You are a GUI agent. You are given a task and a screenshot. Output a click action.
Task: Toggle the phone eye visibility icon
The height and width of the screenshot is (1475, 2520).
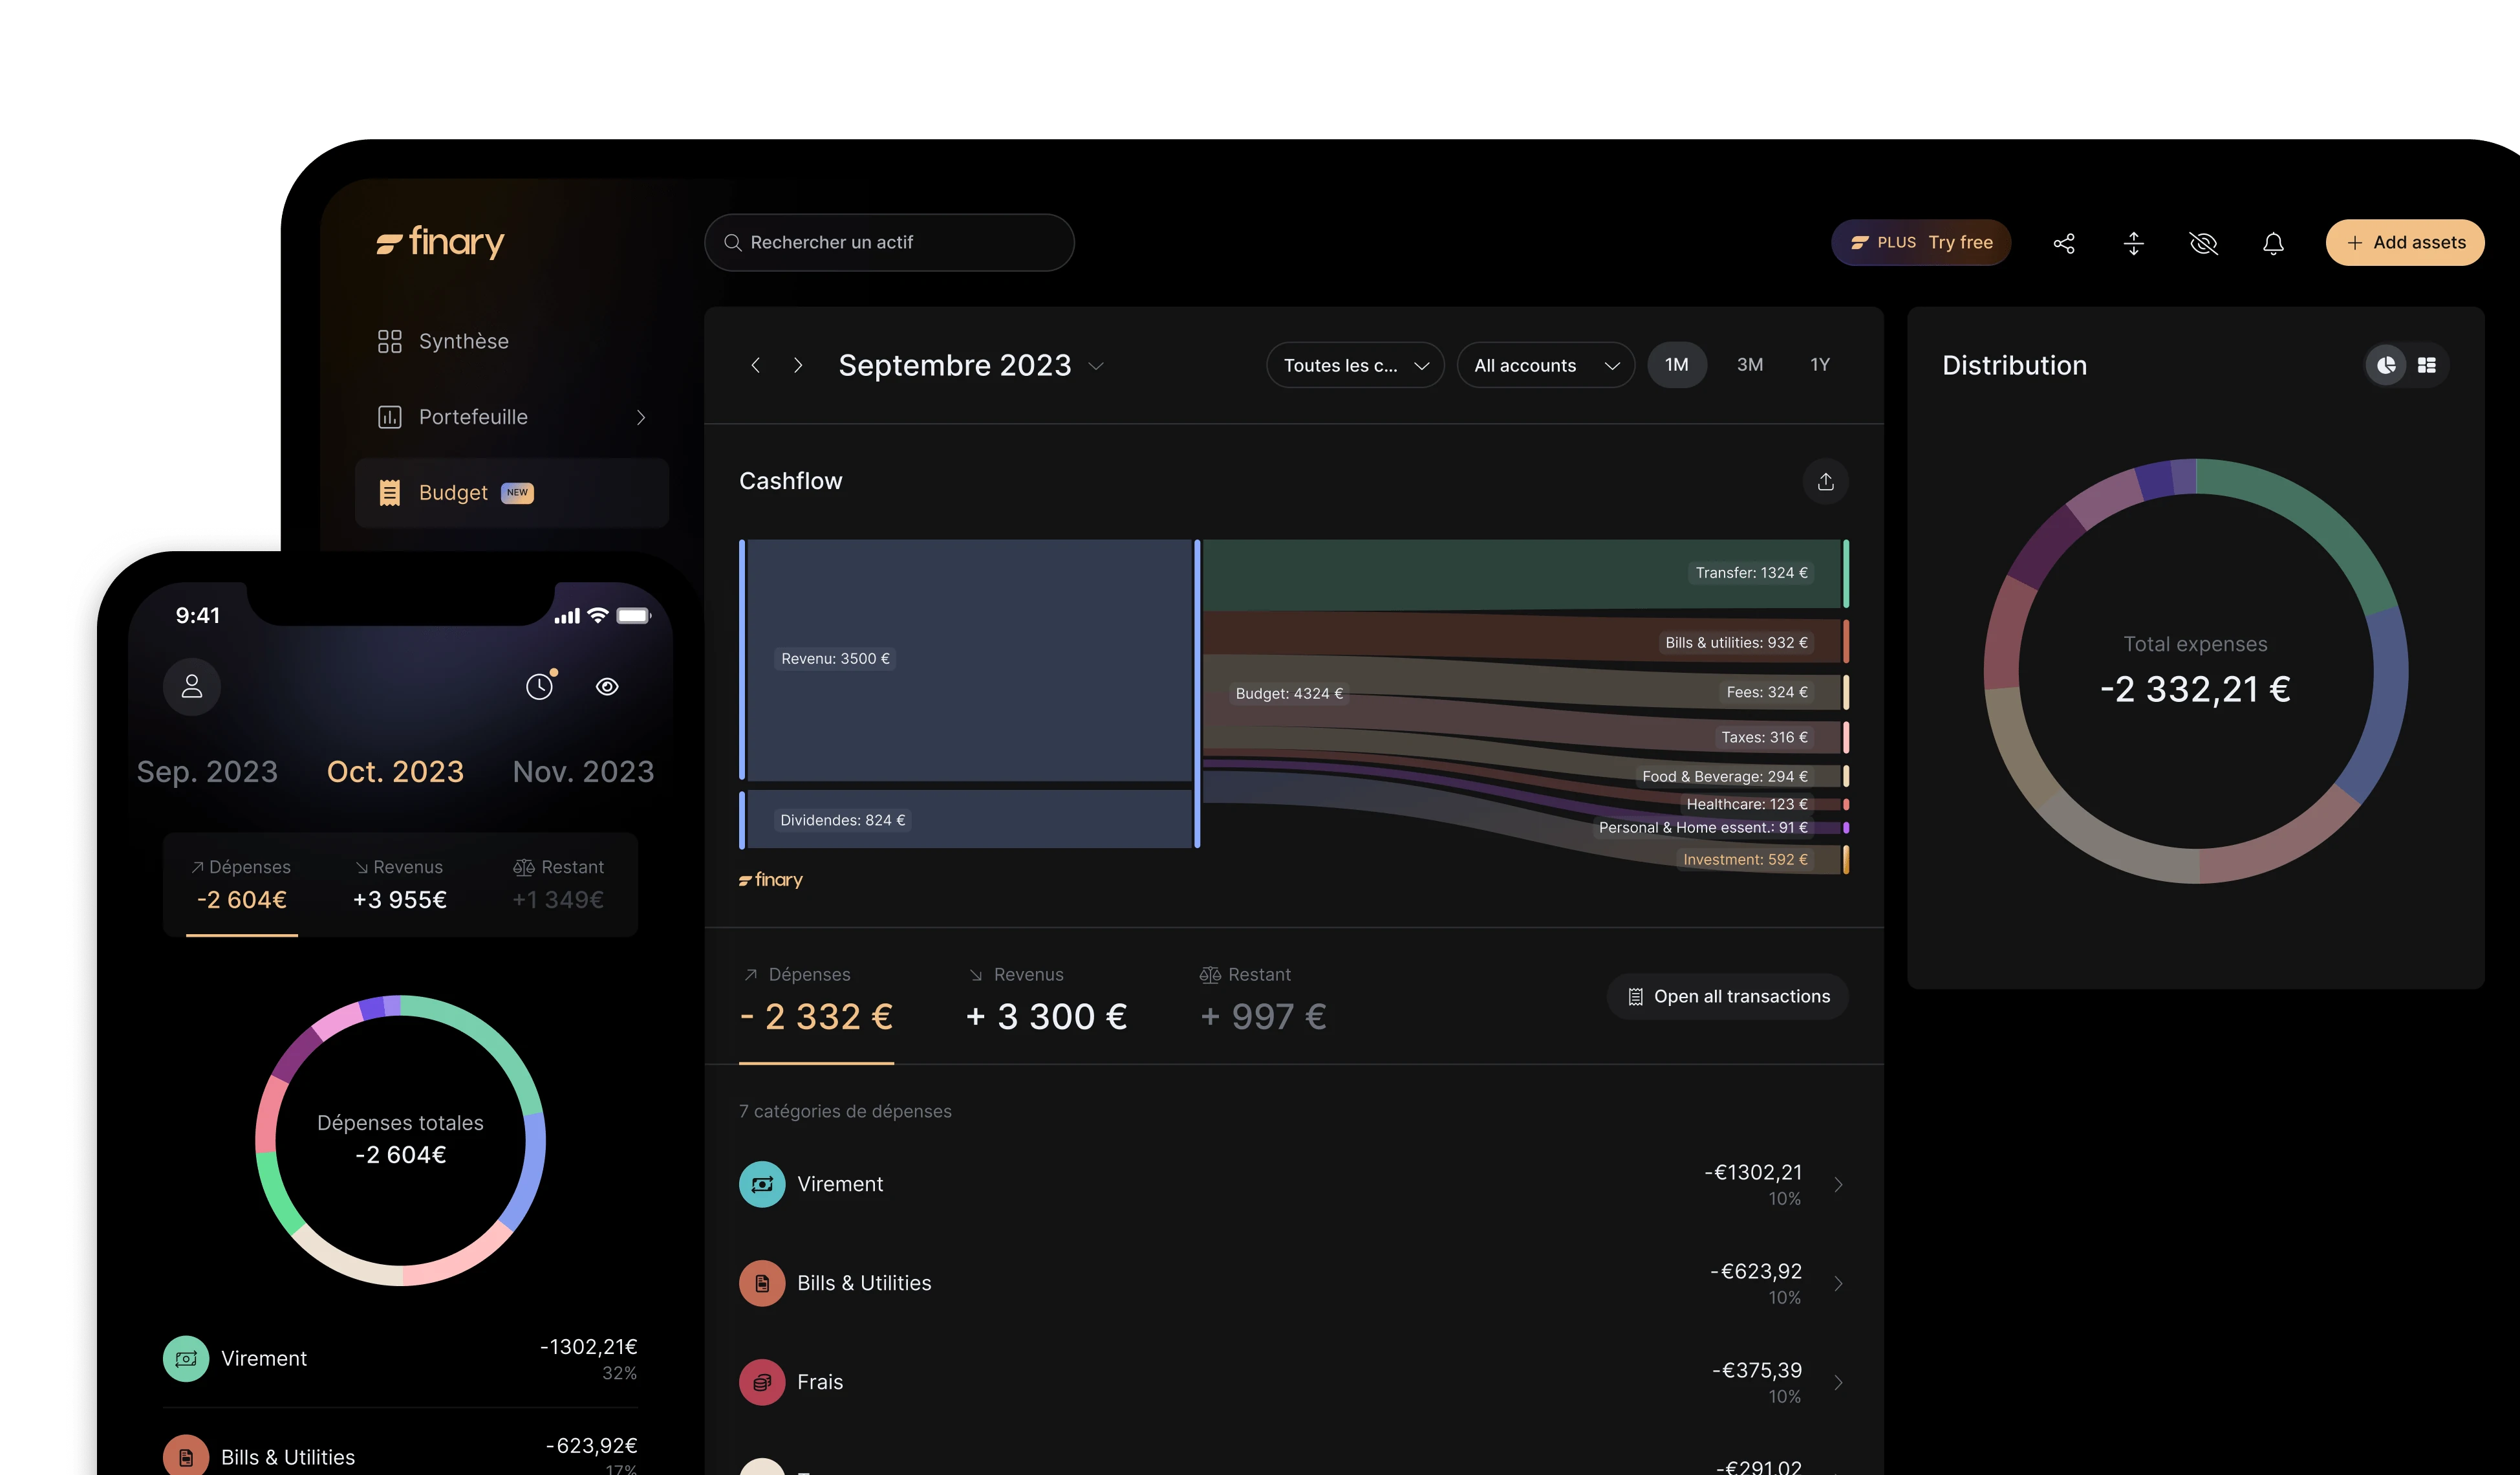[x=607, y=686]
